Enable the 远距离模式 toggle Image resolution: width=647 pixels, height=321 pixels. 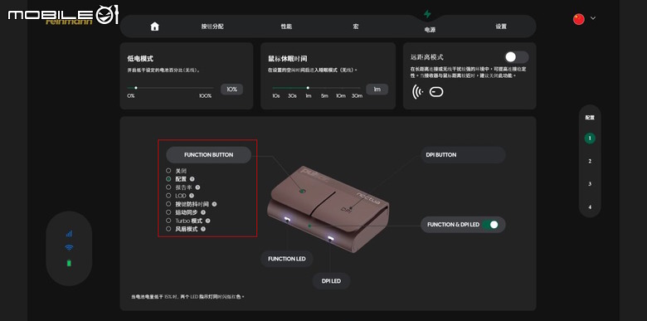point(516,57)
